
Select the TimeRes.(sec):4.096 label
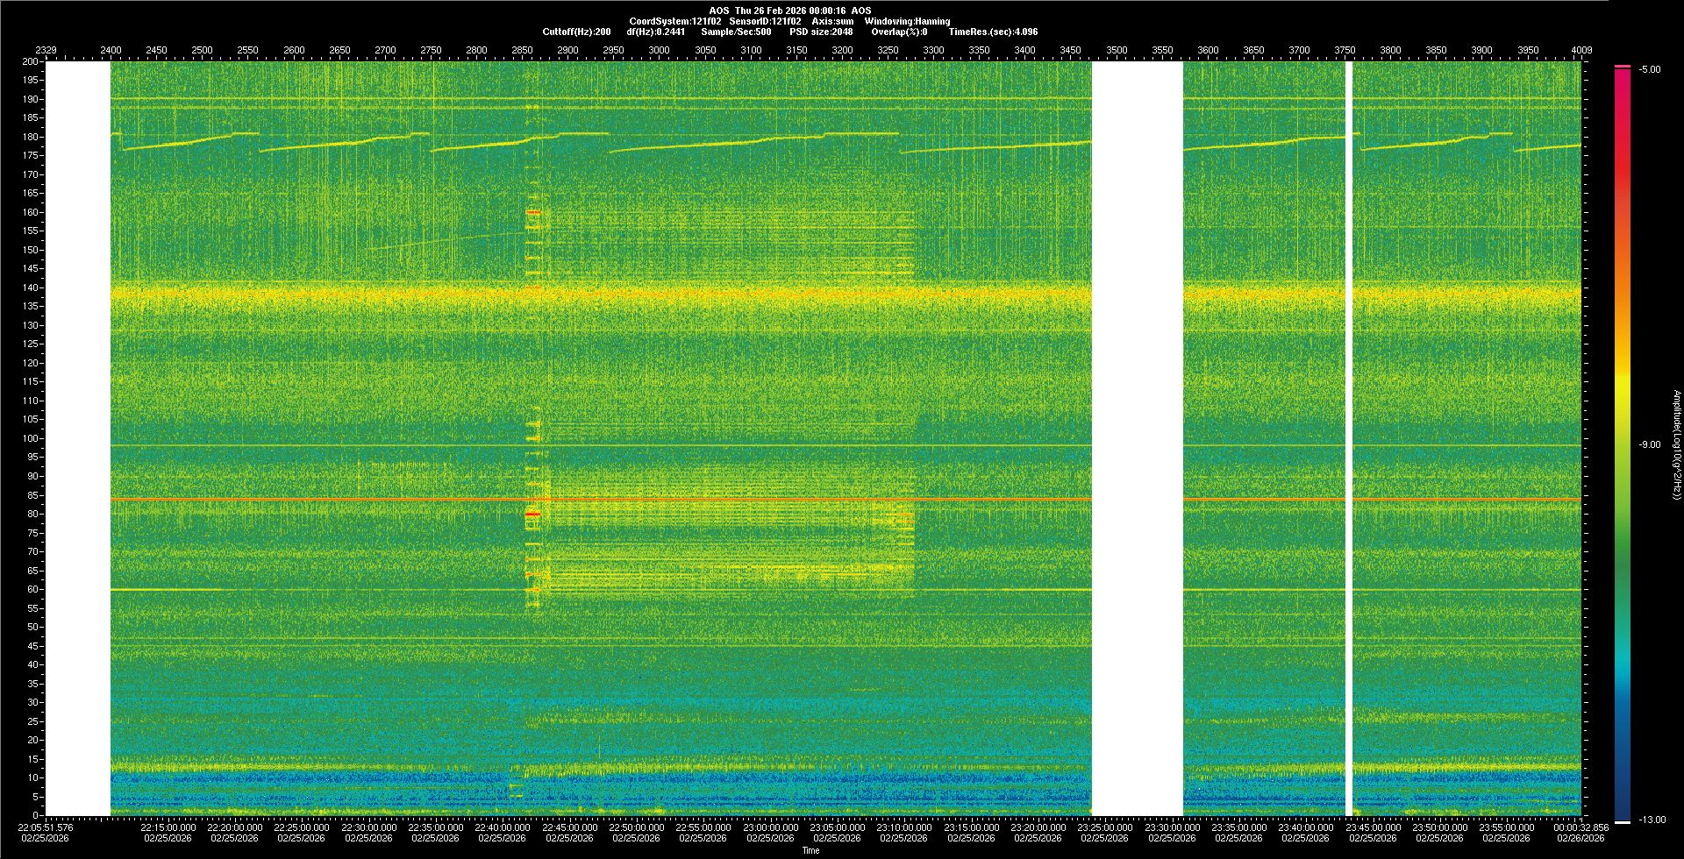993,32
